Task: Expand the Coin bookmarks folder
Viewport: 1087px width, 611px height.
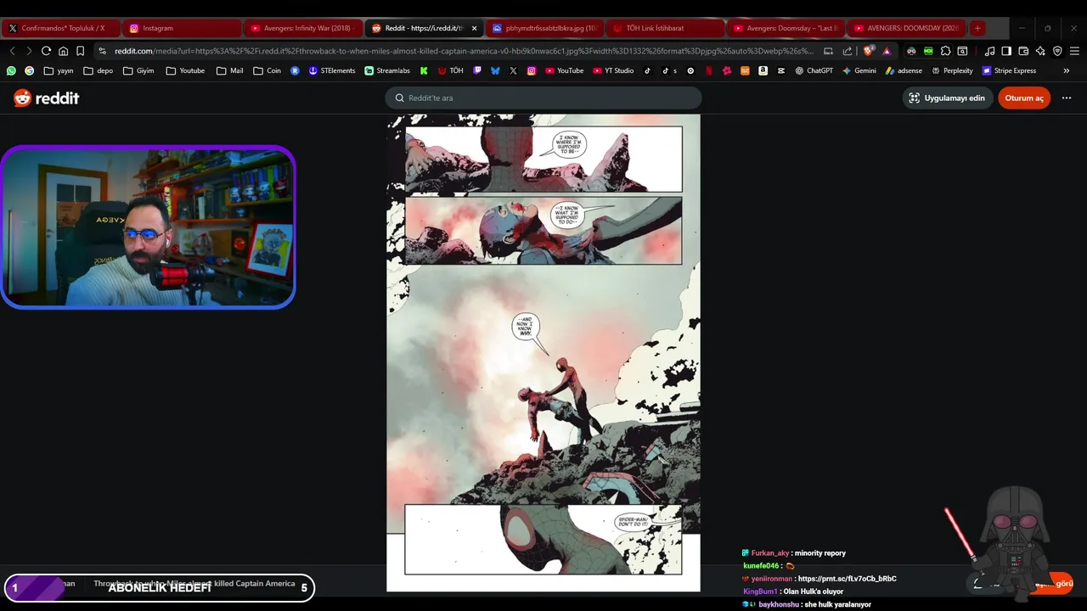Action: (267, 70)
